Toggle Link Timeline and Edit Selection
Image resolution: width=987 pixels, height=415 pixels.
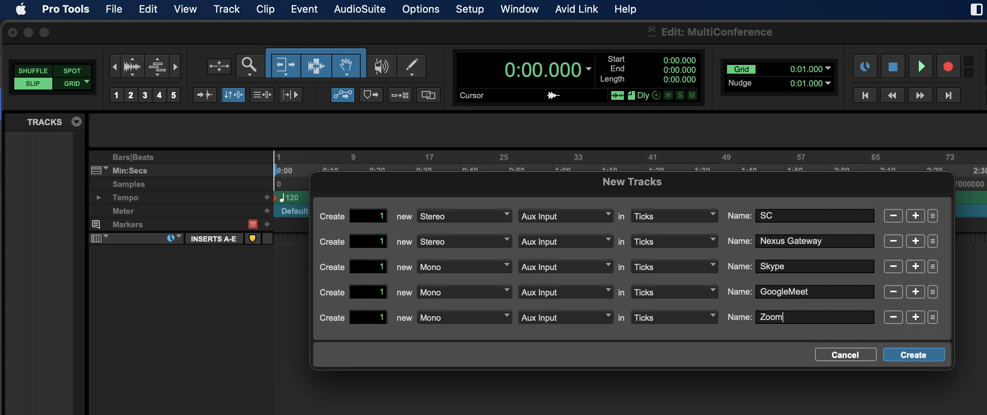(x=233, y=95)
